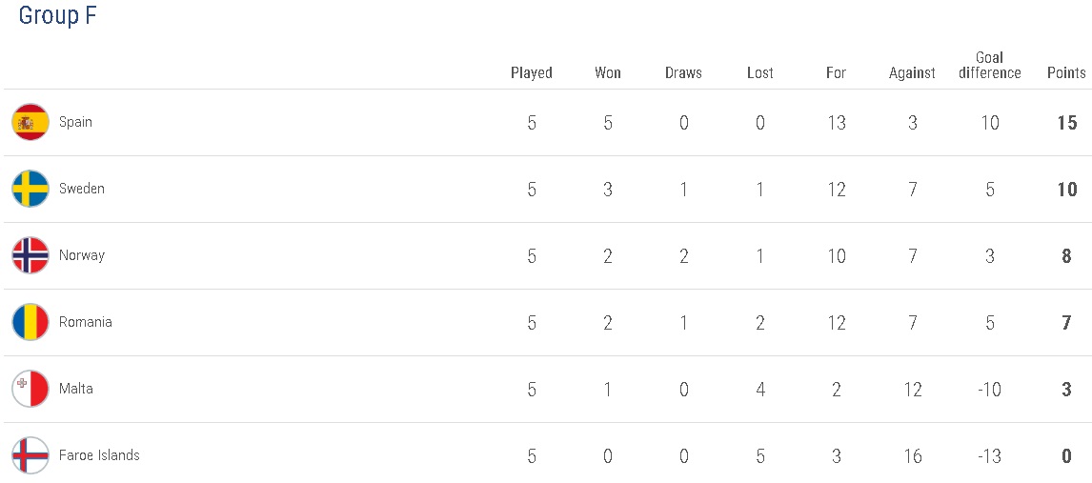Image resolution: width=1092 pixels, height=483 pixels.
Task: Click the Goal difference column header
Action: (x=990, y=65)
